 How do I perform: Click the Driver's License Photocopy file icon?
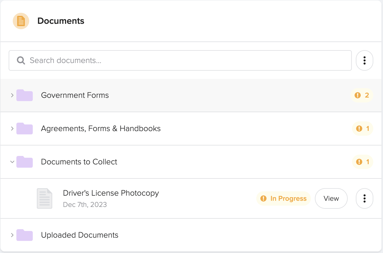click(x=45, y=198)
